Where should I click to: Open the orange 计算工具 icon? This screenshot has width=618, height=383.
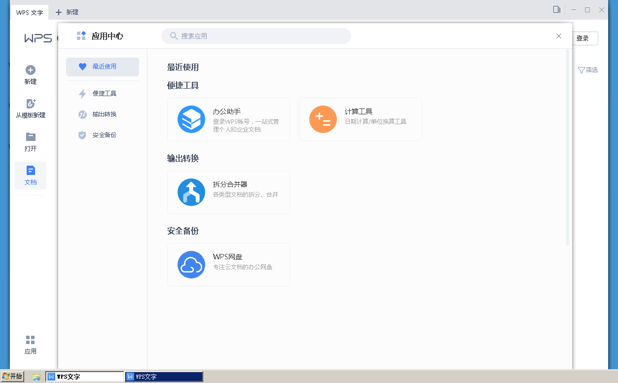(323, 119)
